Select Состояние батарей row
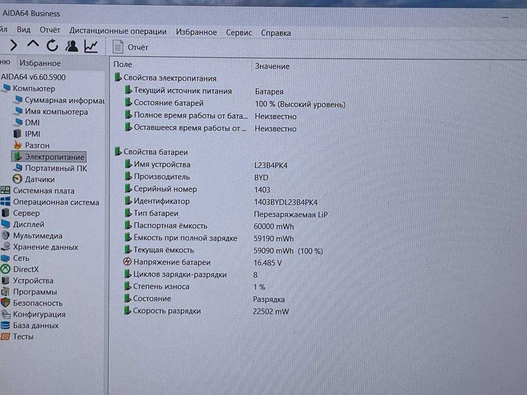The height and width of the screenshot is (395, 527). [x=234, y=103]
